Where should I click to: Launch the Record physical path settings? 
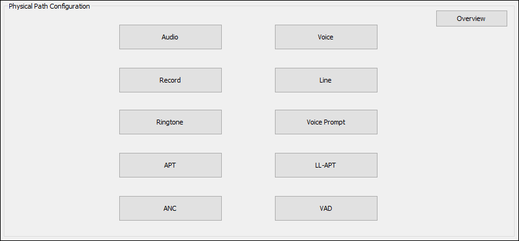[171, 80]
